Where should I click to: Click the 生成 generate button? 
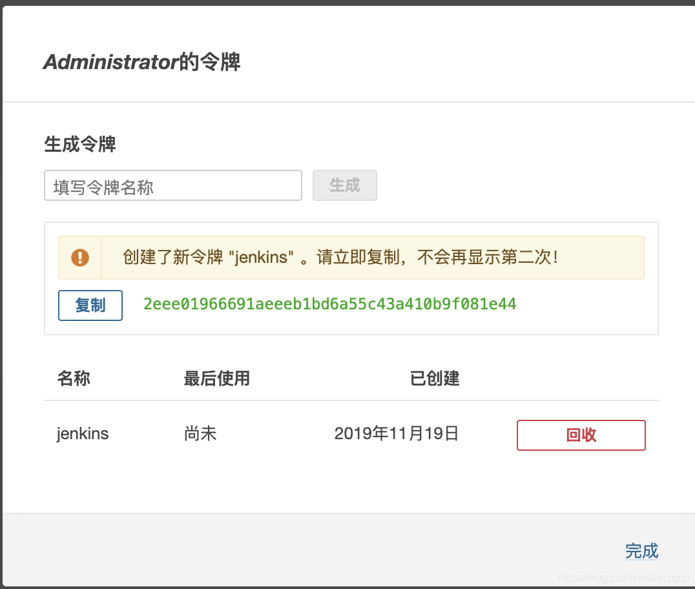[x=345, y=185]
